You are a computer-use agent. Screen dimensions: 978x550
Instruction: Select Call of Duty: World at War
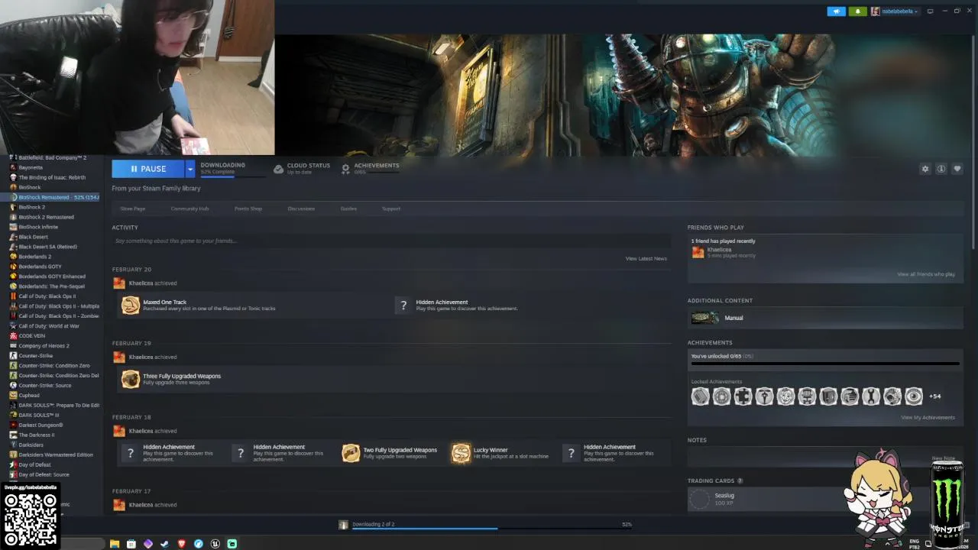click(x=49, y=326)
